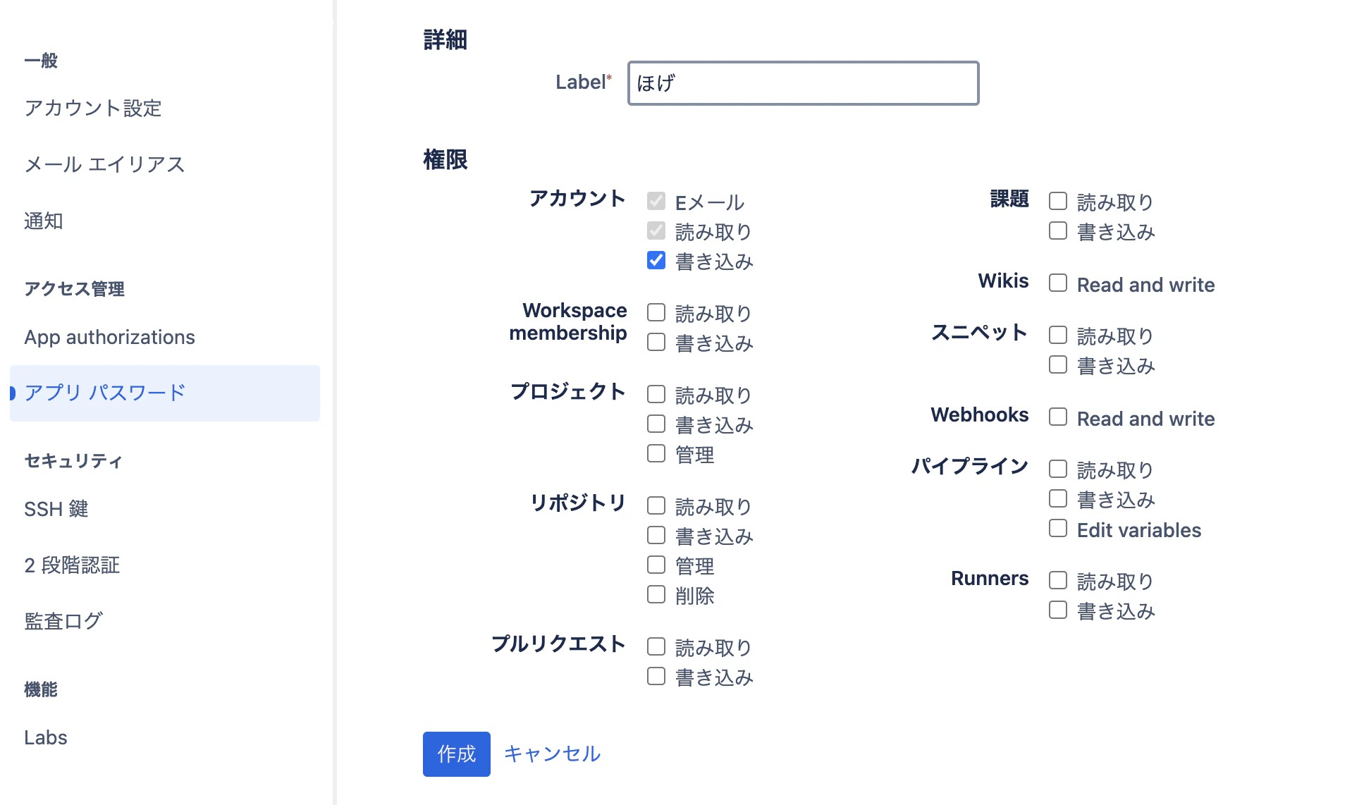This screenshot has height=805, width=1352.
Task: Go to 通知 settings
Action: (44, 221)
